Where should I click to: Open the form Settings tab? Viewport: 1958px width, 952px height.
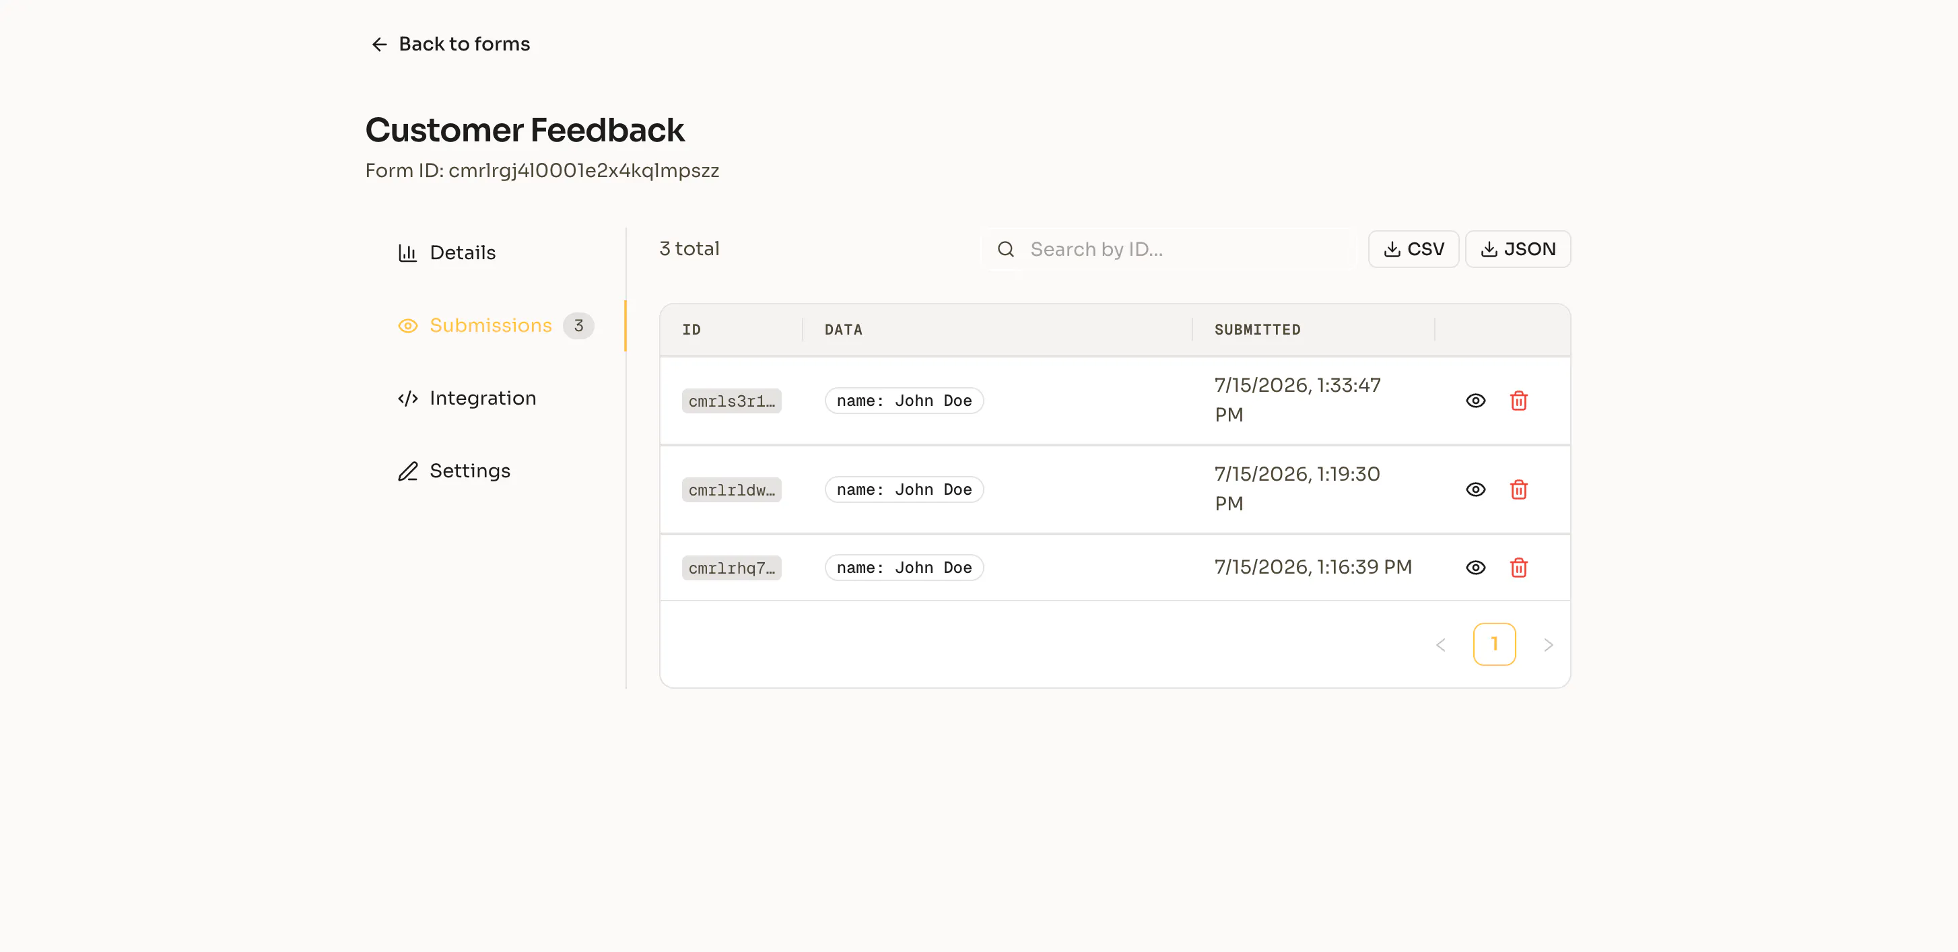point(454,471)
